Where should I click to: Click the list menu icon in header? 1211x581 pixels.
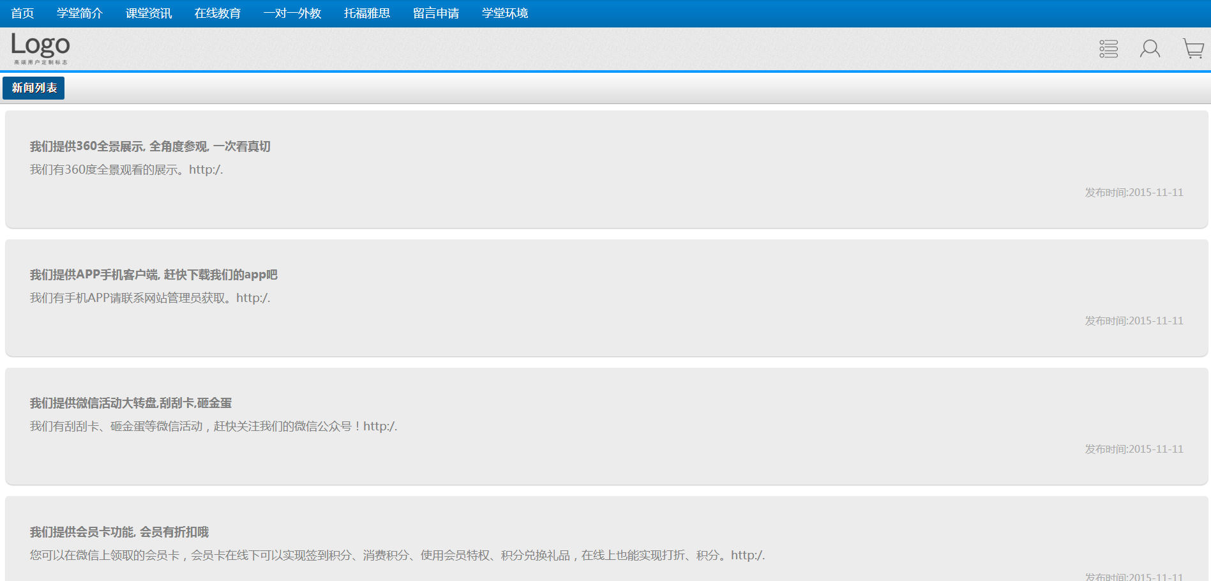click(1108, 49)
